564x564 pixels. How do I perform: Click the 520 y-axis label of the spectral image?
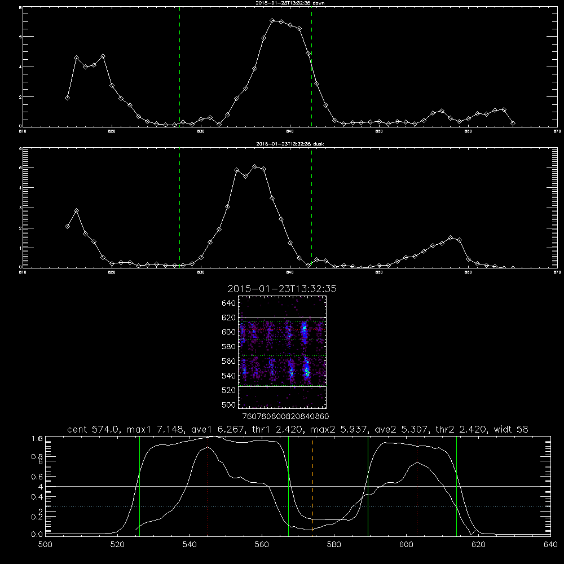tap(229, 390)
